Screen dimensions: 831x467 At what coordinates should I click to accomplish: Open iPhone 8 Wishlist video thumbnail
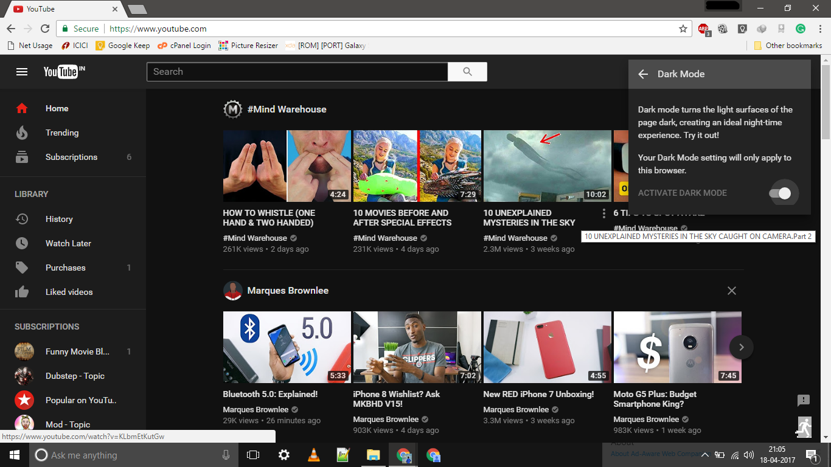417,347
